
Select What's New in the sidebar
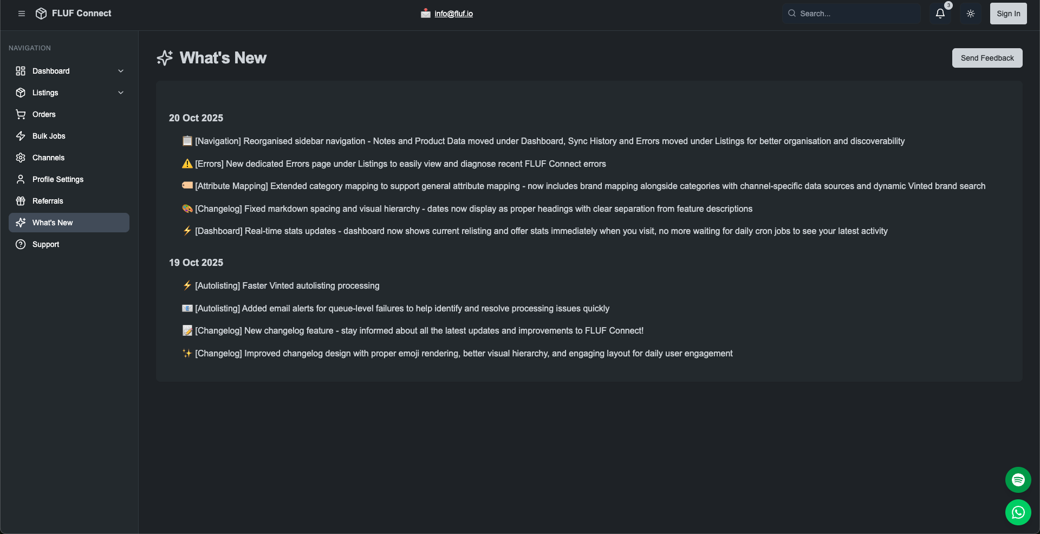(x=53, y=223)
